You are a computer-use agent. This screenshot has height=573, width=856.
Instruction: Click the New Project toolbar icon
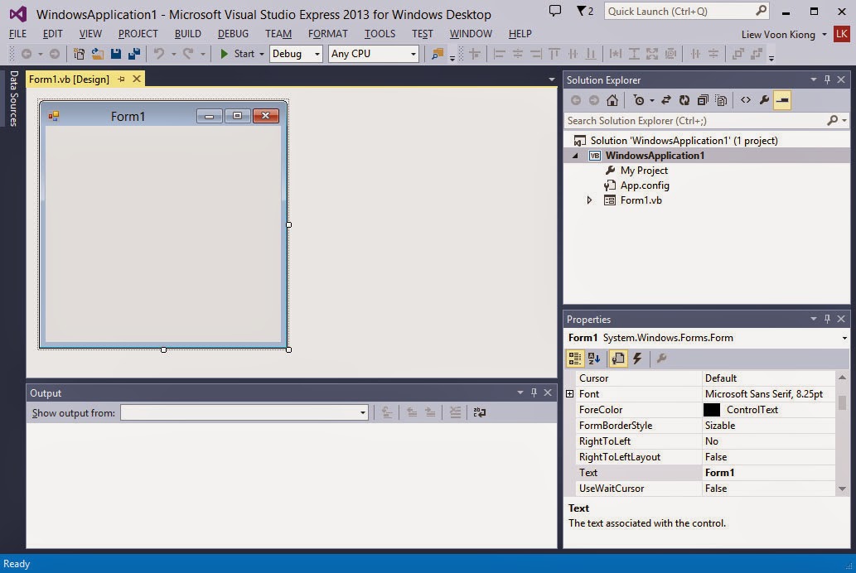pyautogui.click(x=80, y=54)
